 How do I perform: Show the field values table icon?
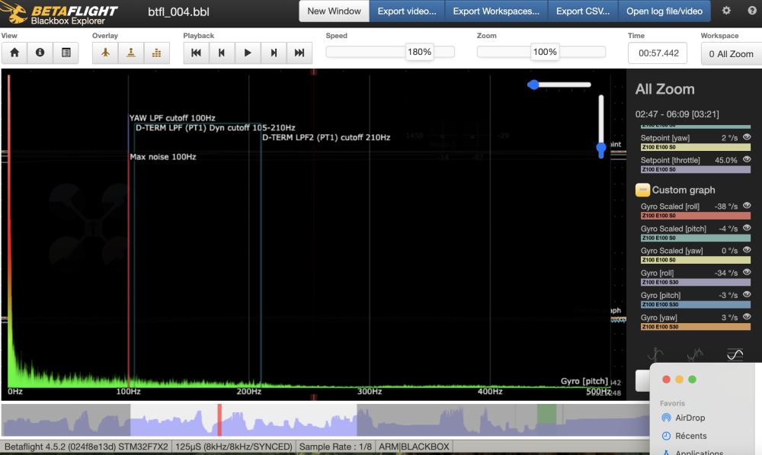pos(66,53)
